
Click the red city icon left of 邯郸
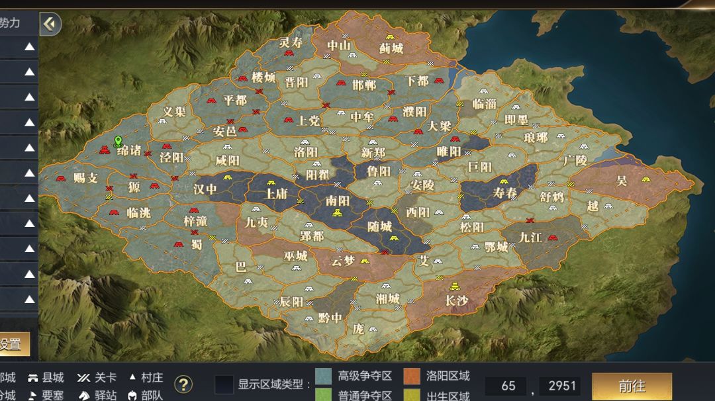pyautogui.click(x=341, y=83)
